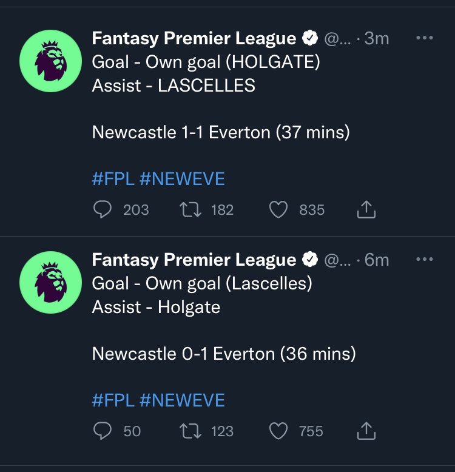Open more options on the 3m tweet
This screenshot has height=472, width=455.
(425, 38)
